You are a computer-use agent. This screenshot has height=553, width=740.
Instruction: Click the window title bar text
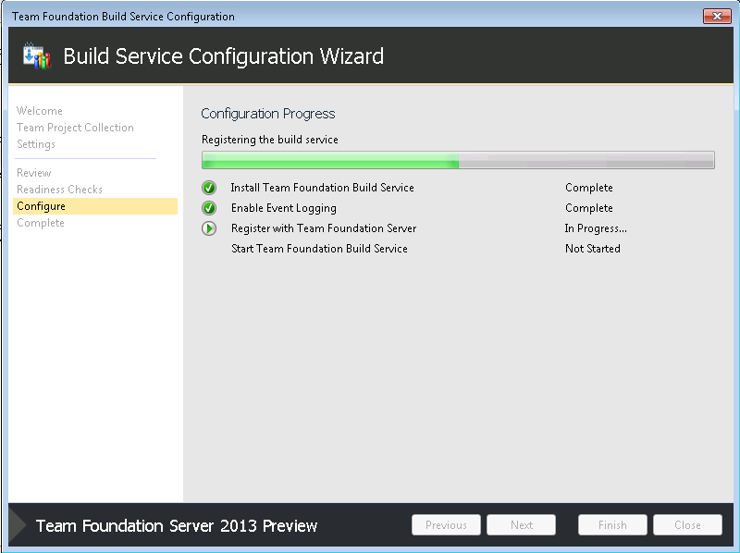[123, 17]
